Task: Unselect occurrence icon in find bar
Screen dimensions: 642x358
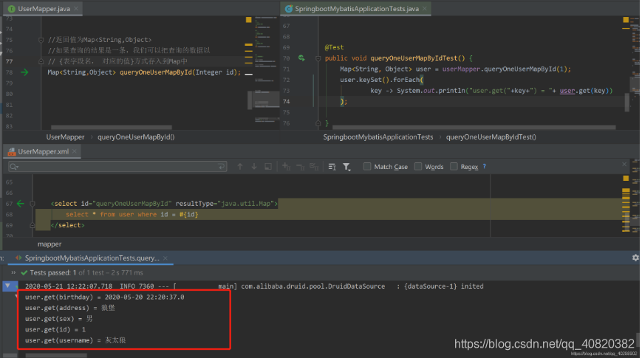Action: coord(300,167)
